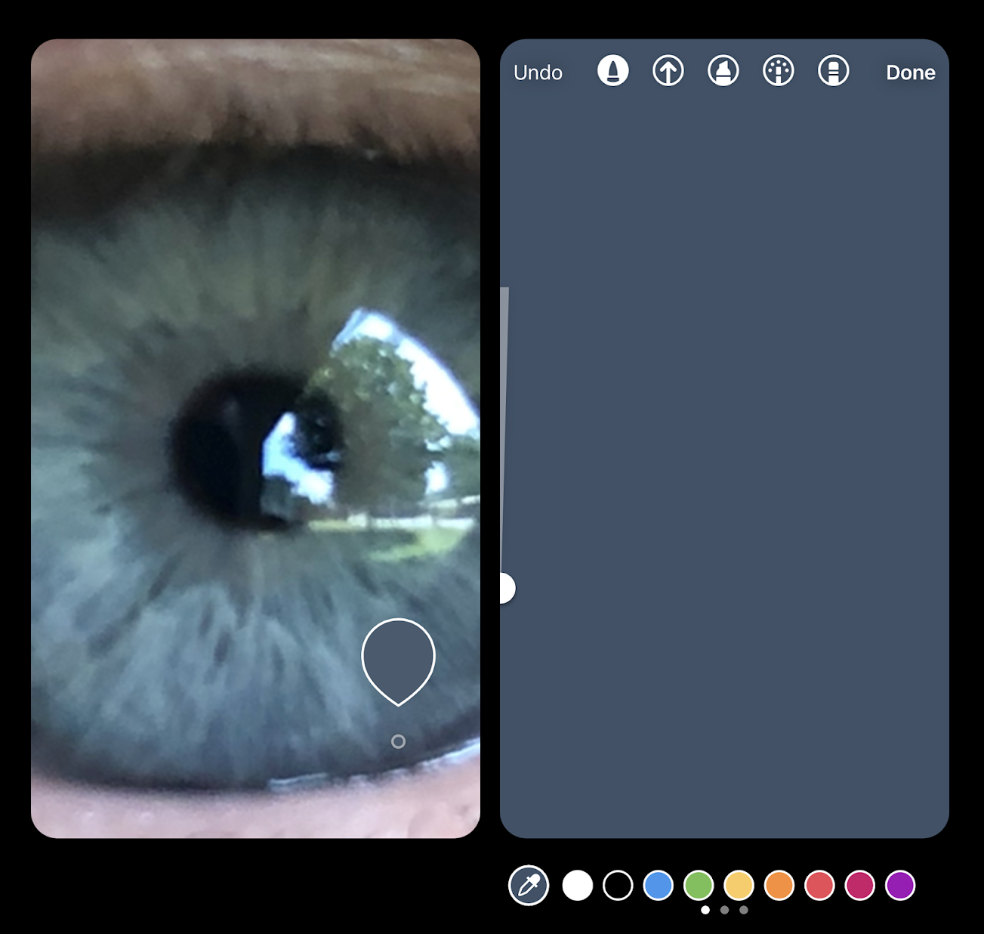Tap Done to finish drawing

pyautogui.click(x=910, y=73)
